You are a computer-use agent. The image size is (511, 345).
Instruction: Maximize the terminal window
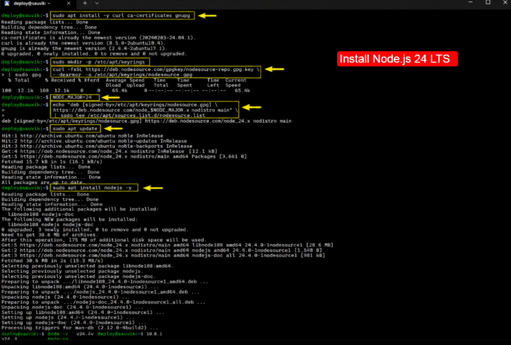pyautogui.click(x=488, y=3)
